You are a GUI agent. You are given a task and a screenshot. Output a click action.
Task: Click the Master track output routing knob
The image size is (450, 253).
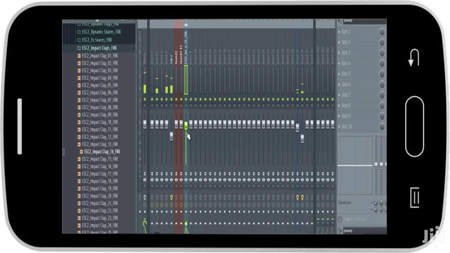(145, 223)
